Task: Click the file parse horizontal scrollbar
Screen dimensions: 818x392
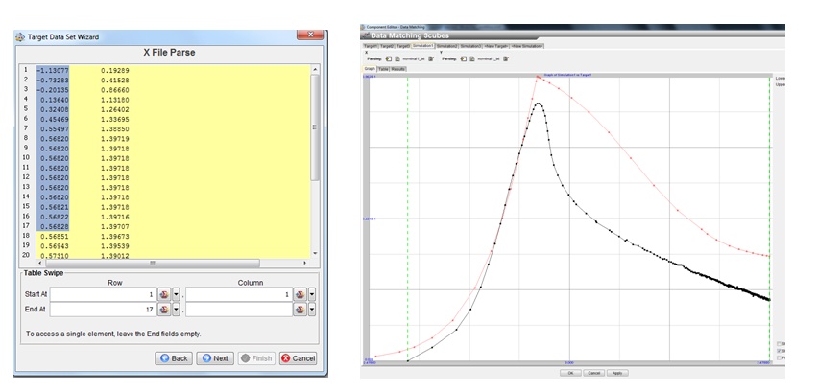Action: (x=153, y=263)
